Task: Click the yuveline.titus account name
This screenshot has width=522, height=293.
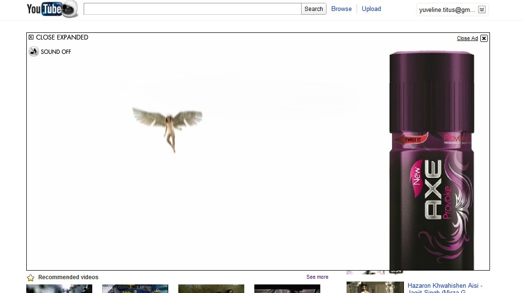Action: pyautogui.click(x=447, y=10)
